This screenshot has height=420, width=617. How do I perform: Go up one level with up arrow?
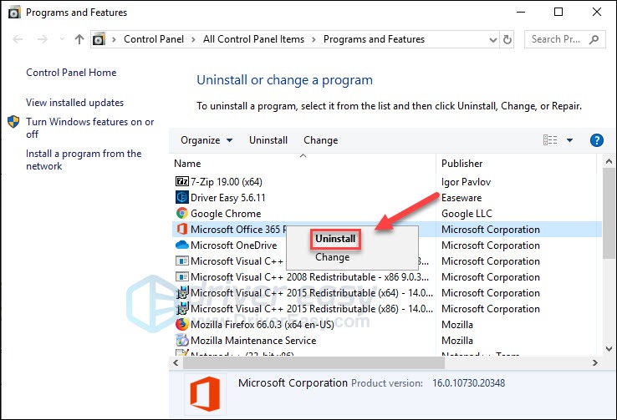[79, 39]
